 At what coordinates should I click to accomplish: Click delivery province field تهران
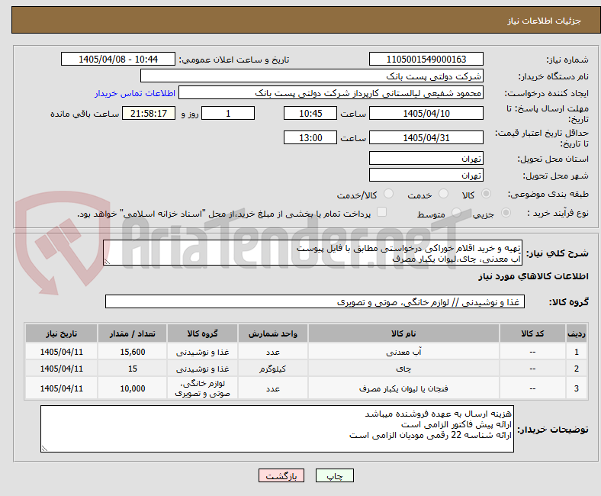(x=426, y=158)
